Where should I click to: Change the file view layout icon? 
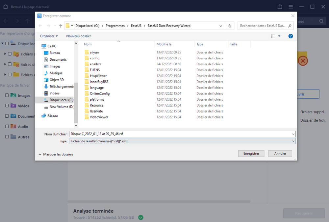(273, 36)
